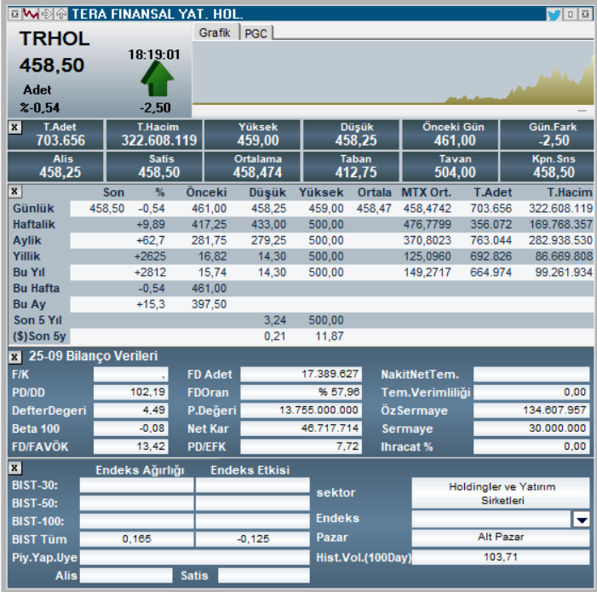
Task: Click the FD Adet 17.389.627 field
Action: [x=301, y=374]
